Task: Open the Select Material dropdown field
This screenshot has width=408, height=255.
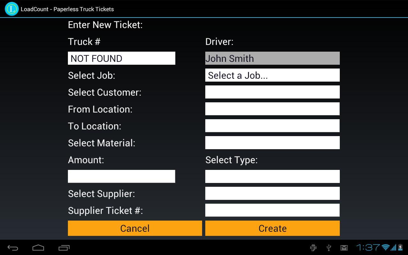Action: pyautogui.click(x=273, y=142)
